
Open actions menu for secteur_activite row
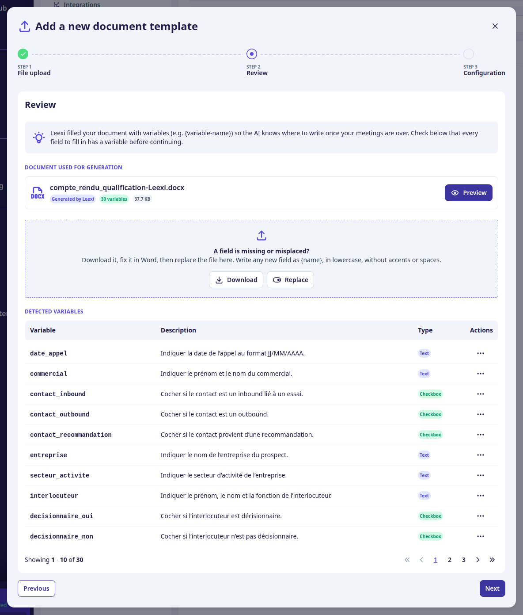[481, 475]
